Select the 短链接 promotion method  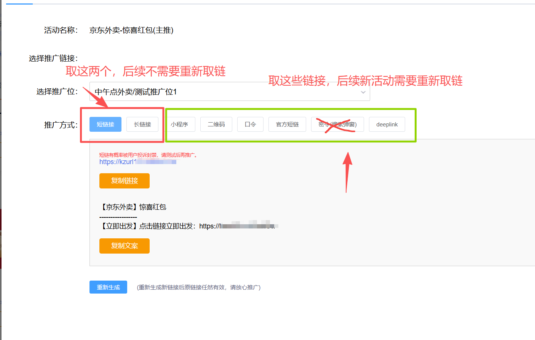pos(105,125)
